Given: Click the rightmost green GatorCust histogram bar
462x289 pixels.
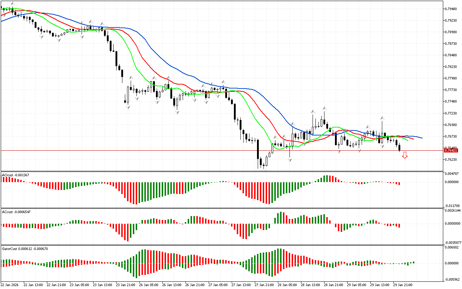Looking at the screenshot, I should 413,263.
